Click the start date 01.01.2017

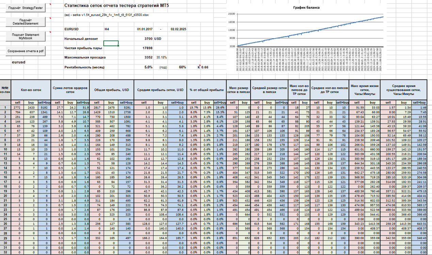(x=145, y=29)
